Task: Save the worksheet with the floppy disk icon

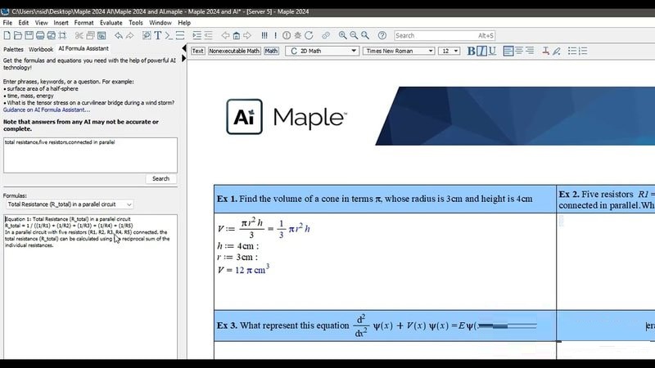Action: pyautogui.click(x=29, y=35)
